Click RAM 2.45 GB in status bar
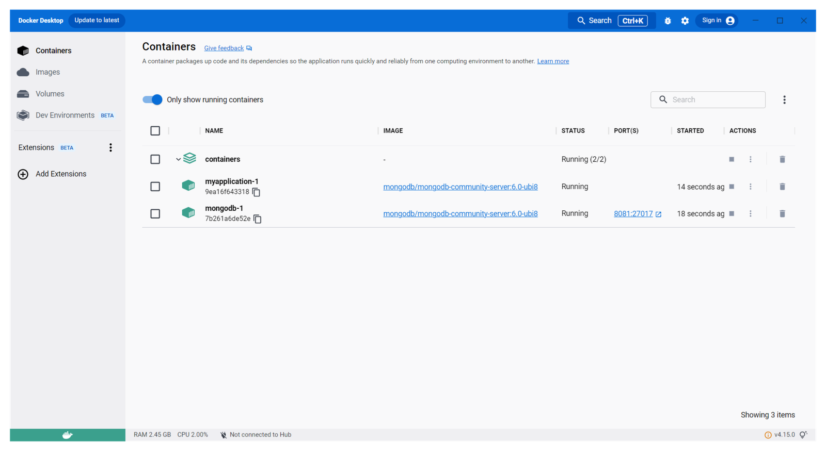826x452 pixels. point(152,435)
